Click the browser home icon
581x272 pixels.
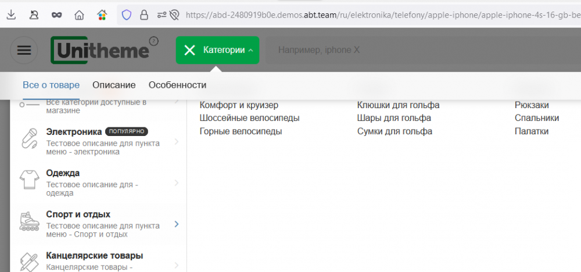click(80, 15)
